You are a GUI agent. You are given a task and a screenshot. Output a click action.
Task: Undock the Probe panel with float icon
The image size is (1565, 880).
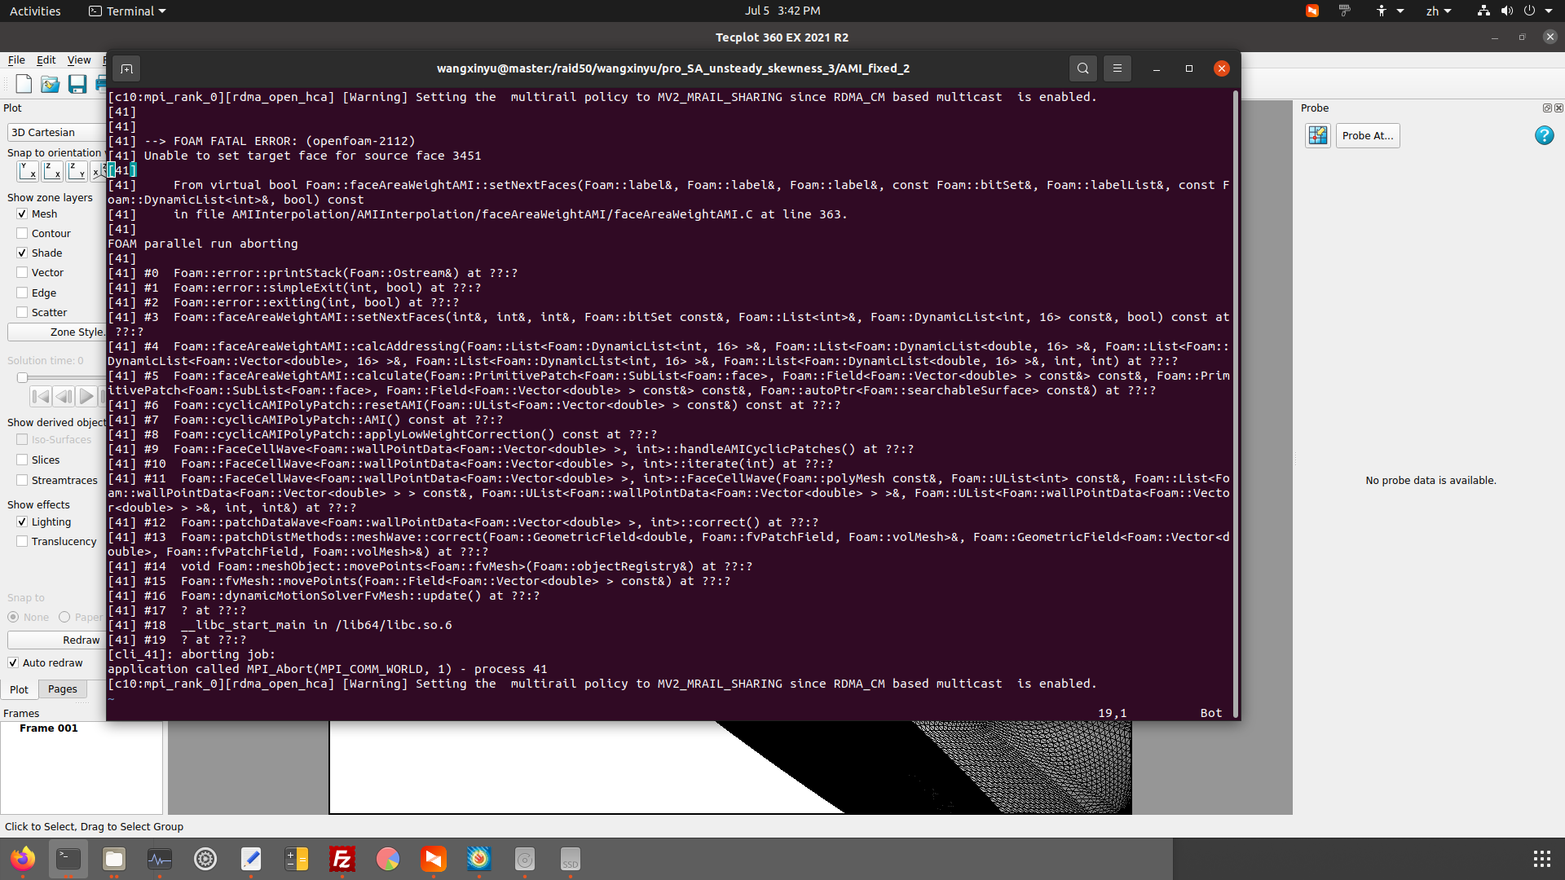[x=1547, y=108]
